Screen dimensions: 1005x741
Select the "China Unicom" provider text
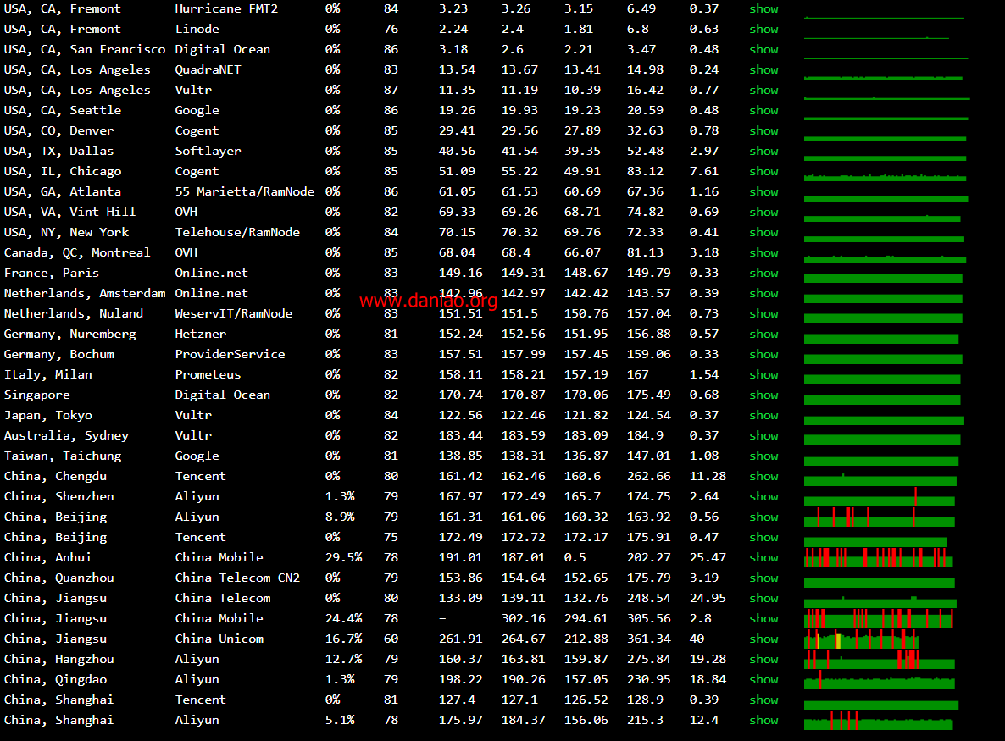(x=219, y=639)
